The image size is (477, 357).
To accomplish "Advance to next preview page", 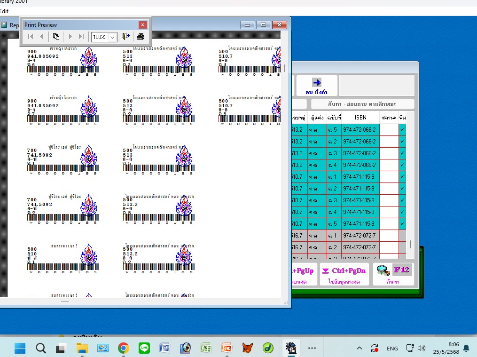I will [70, 37].
